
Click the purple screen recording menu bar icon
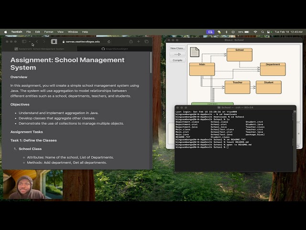coord(210,32)
